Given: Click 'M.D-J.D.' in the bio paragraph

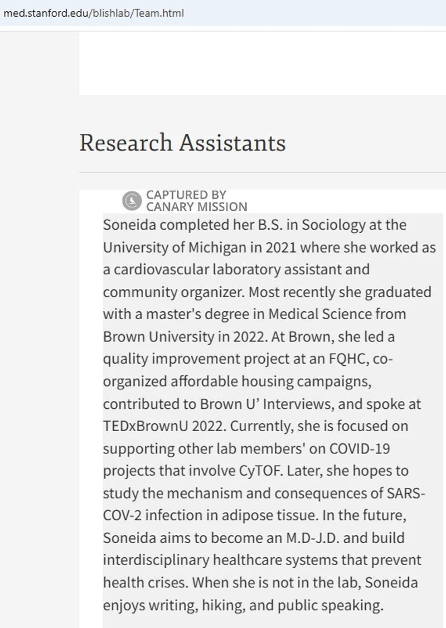Looking at the screenshot, I should [x=312, y=538].
